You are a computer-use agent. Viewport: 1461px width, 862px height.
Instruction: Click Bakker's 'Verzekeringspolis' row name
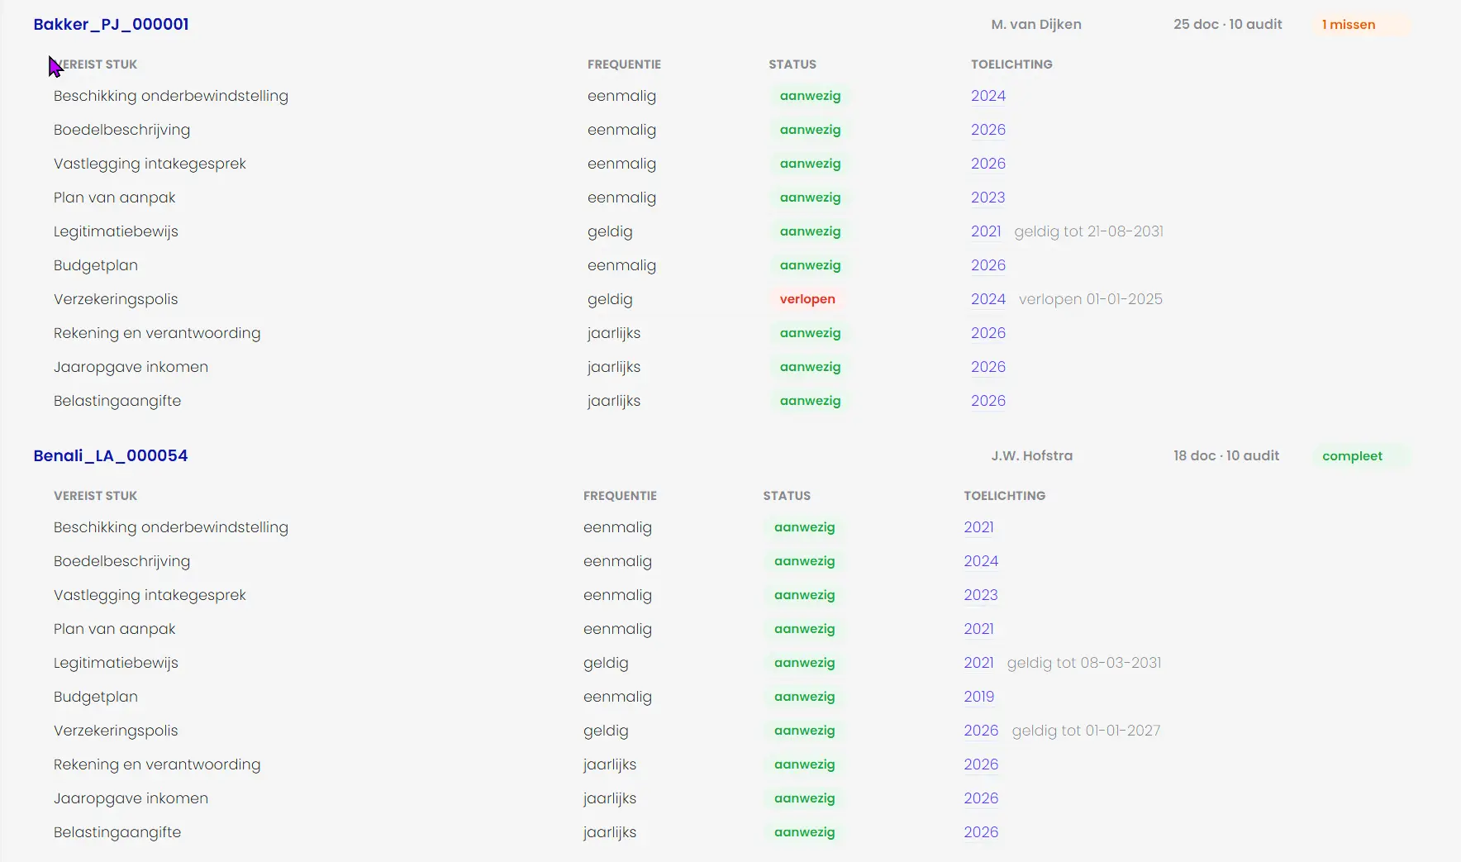coord(116,299)
